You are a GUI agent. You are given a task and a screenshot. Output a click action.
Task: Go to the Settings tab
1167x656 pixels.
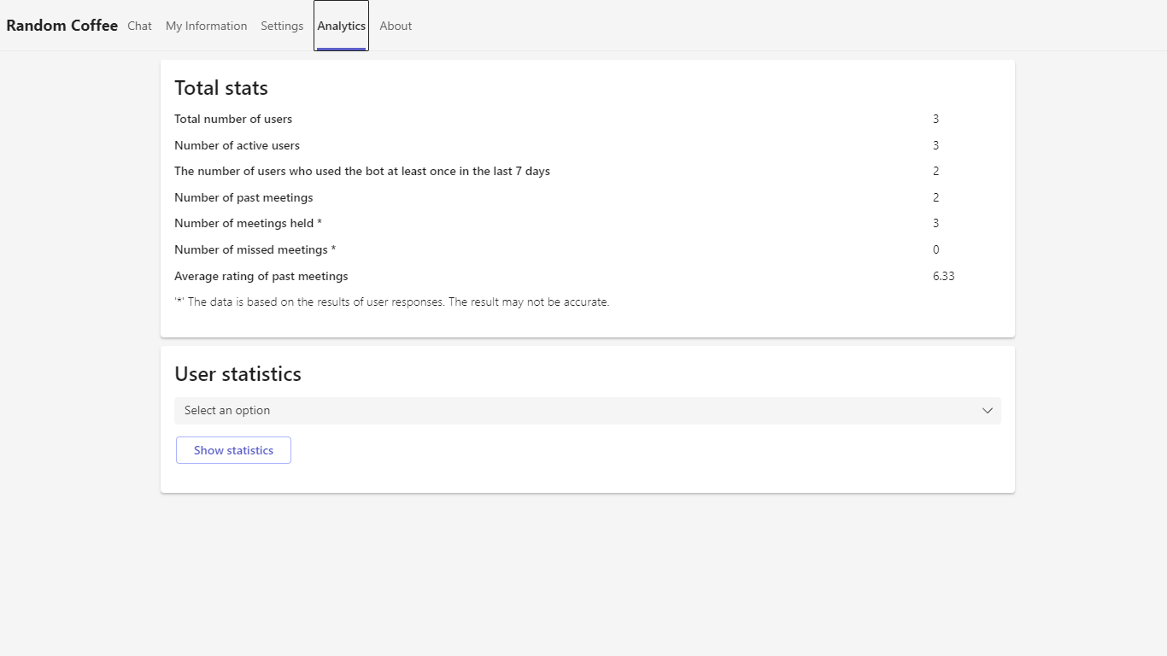[282, 26]
